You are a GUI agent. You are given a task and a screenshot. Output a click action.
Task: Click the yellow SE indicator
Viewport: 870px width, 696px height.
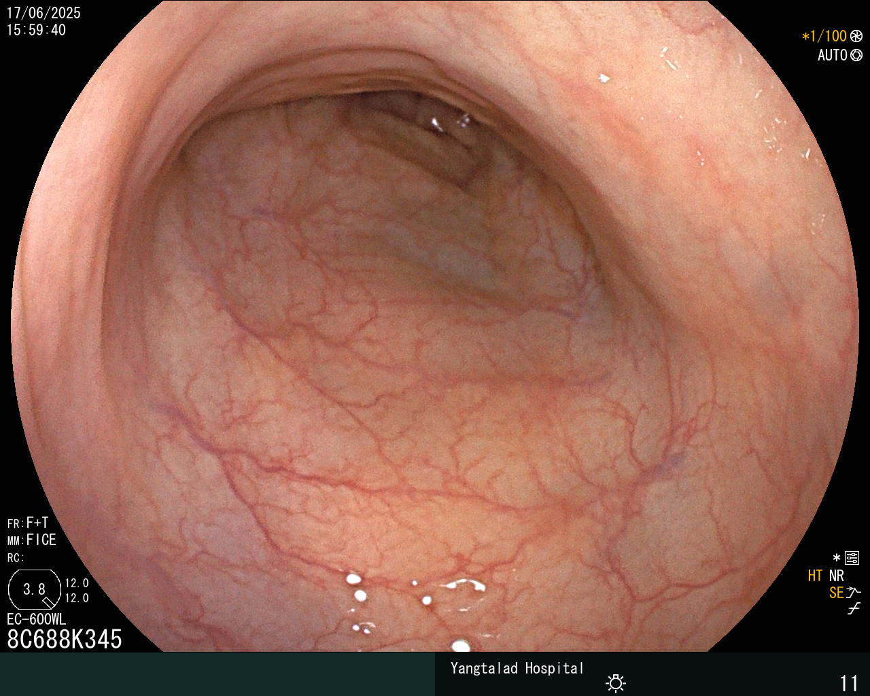836,593
